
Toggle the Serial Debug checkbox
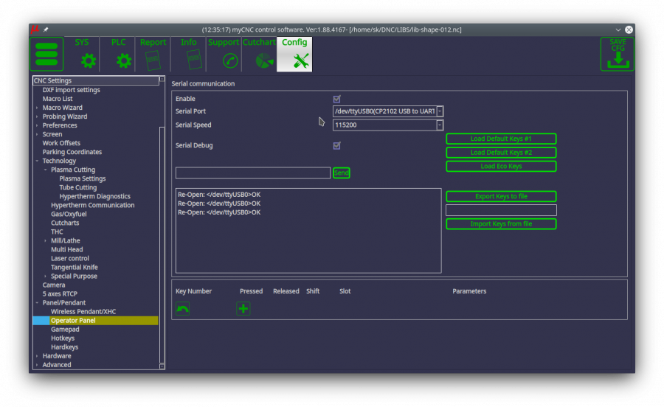(x=337, y=146)
